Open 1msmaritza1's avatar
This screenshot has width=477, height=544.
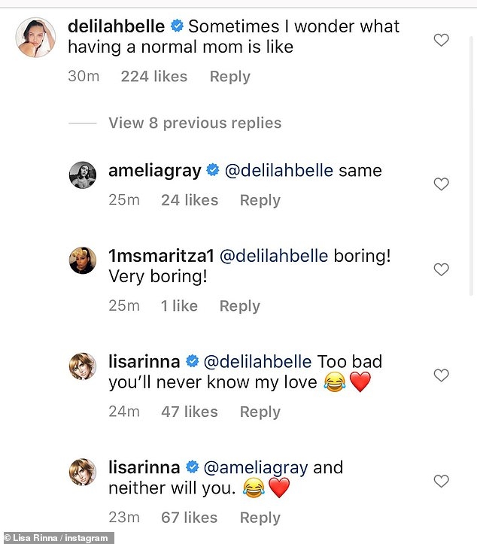[x=83, y=260]
